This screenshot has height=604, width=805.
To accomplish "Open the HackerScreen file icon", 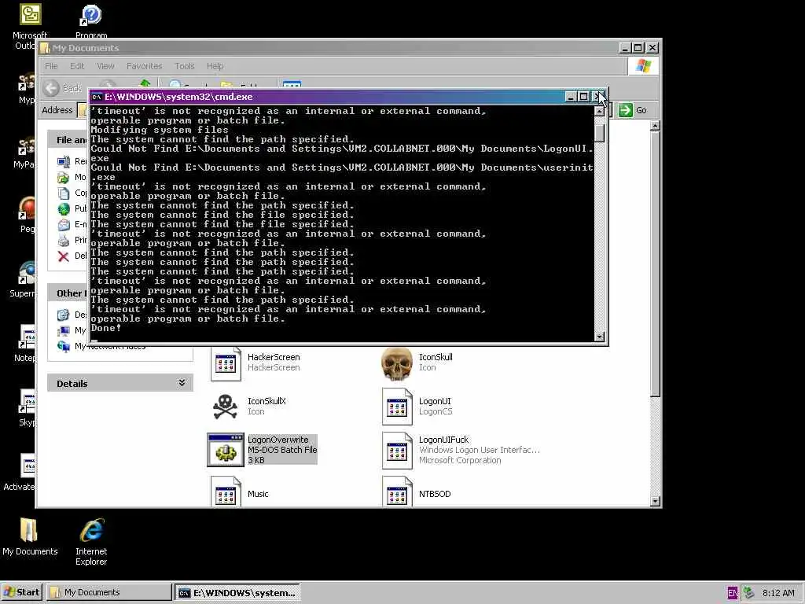I will [x=226, y=363].
